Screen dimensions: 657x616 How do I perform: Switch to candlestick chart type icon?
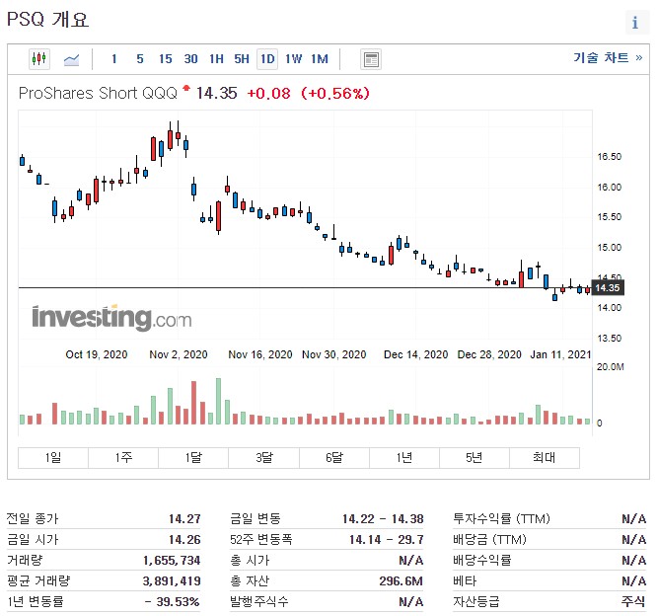coord(39,59)
